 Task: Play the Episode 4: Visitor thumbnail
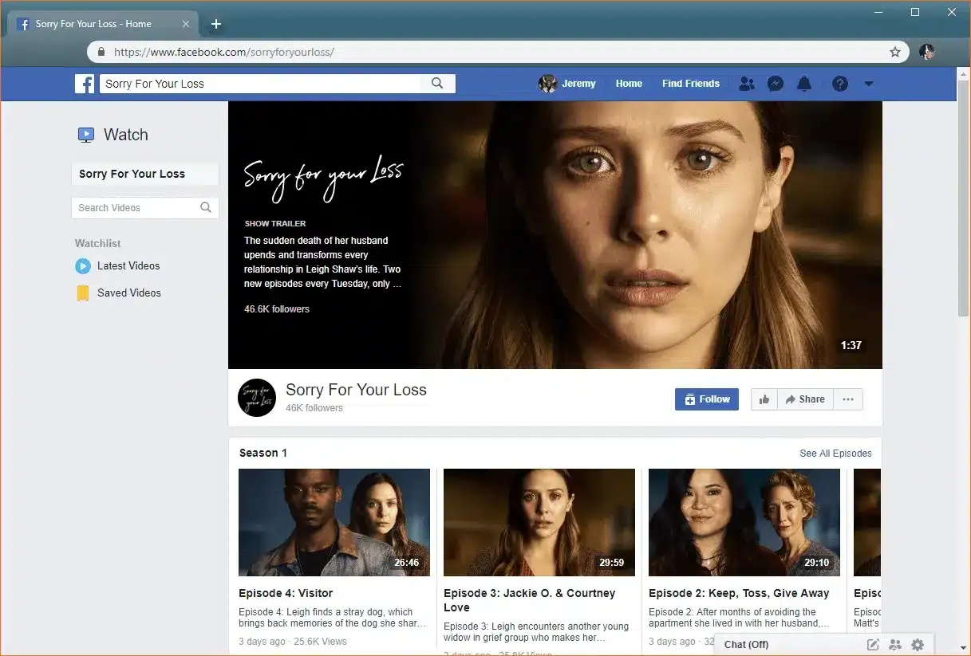[334, 522]
